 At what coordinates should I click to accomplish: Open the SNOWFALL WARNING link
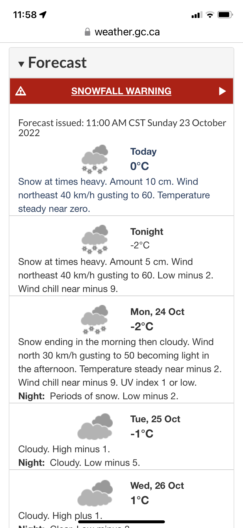(x=121, y=91)
